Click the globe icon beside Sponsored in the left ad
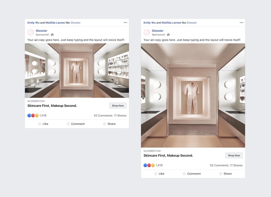The width and height of the screenshot is (271, 197). point(52,35)
